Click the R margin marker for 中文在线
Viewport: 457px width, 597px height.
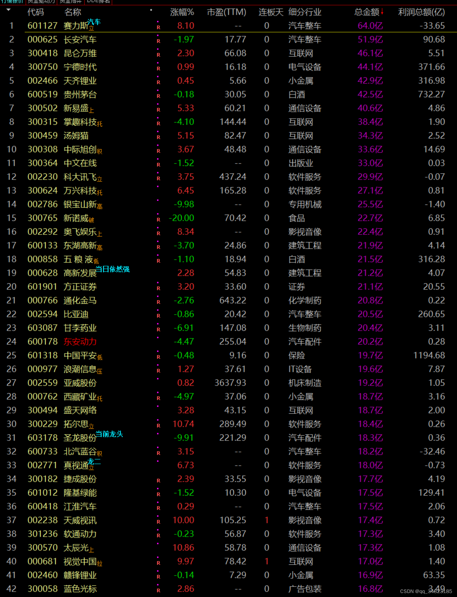(x=158, y=165)
